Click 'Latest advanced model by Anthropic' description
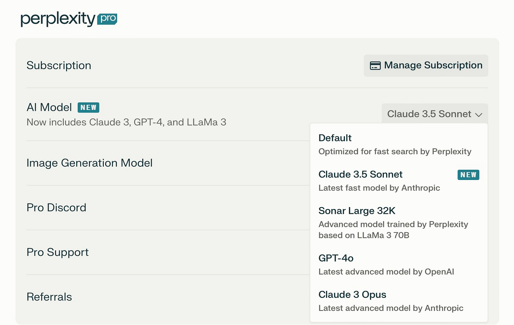This screenshot has height=325, width=514. click(391, 308)
